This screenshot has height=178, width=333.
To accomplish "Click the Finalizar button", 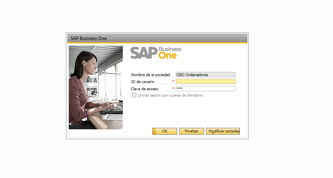I will coord(192,131).
